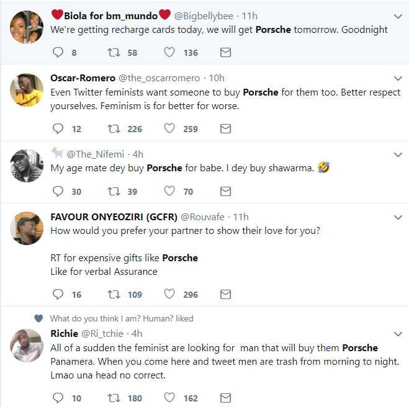The image size is (409, 407).
Task: Direct message icon on Oscar-Romero's tweet
Action: (x=226, y=129)
